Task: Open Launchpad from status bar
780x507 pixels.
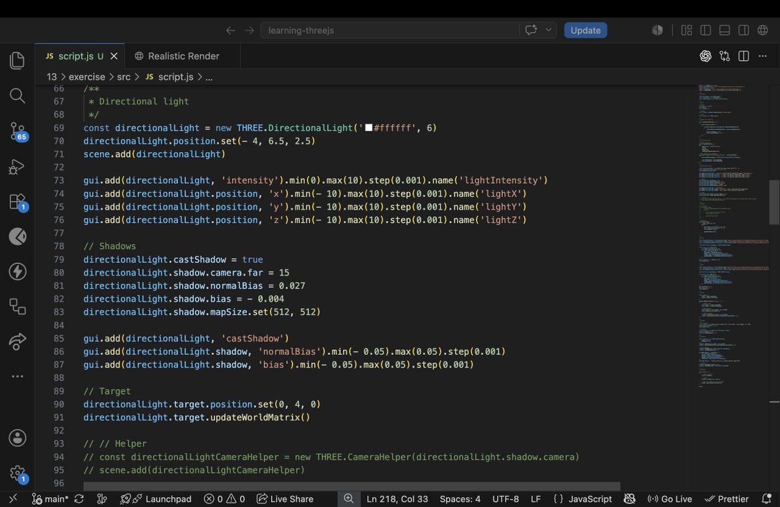Action: (156, 499)
